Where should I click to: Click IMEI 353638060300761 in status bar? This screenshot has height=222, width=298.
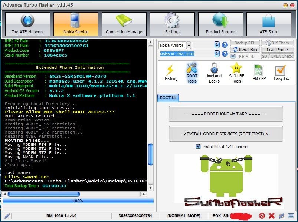(x=135, y=216)
